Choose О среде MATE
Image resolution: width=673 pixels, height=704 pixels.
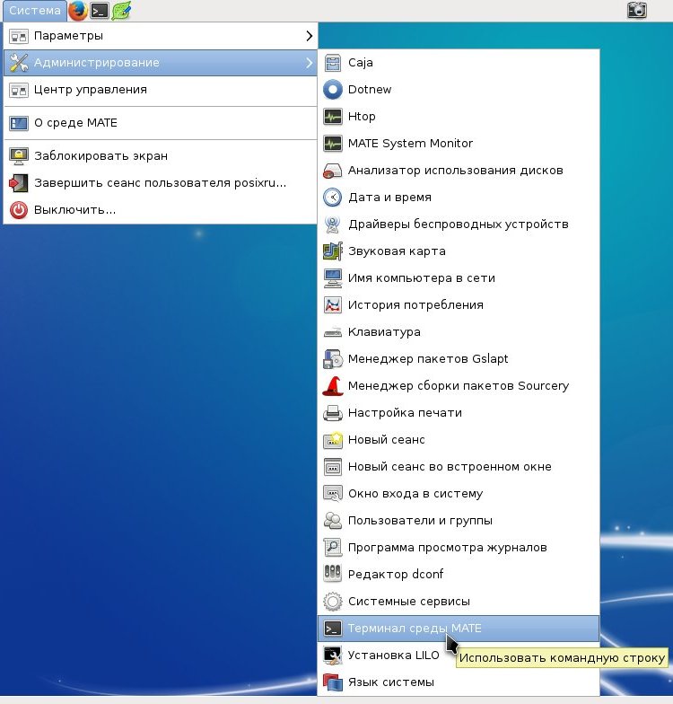click(x=160, y=122)
